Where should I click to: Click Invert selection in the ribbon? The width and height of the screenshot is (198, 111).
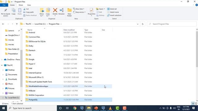pos(114,15)
